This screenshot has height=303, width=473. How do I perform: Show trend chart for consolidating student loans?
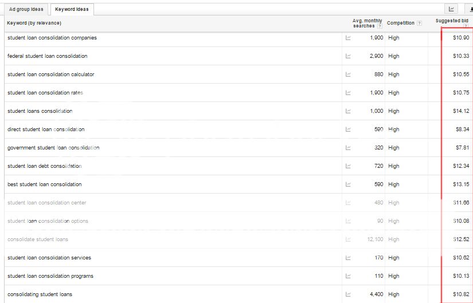pyautogui.click(x=348, y=294)
